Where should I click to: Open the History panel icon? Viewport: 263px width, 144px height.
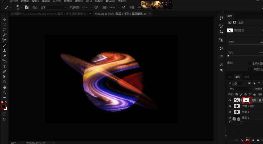[x=221, y=18]
